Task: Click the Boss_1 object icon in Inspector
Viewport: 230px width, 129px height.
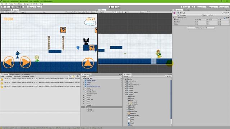Action: (174, 13)
